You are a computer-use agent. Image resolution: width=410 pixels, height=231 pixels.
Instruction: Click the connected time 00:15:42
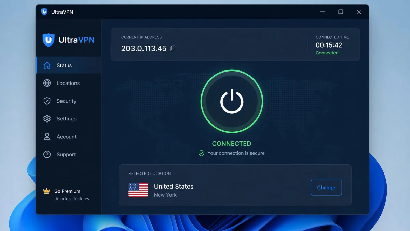click(x=329, y=45)
